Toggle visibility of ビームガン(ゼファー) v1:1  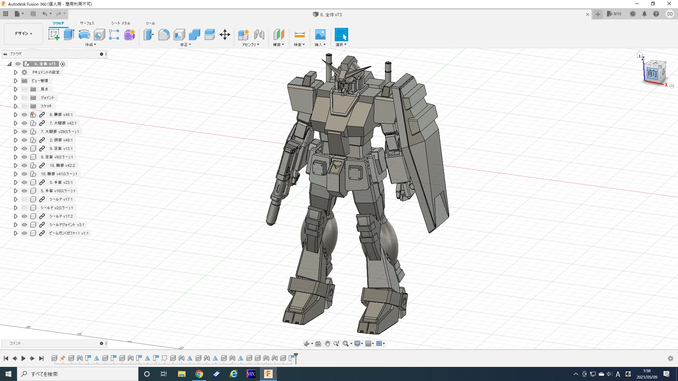24,233
